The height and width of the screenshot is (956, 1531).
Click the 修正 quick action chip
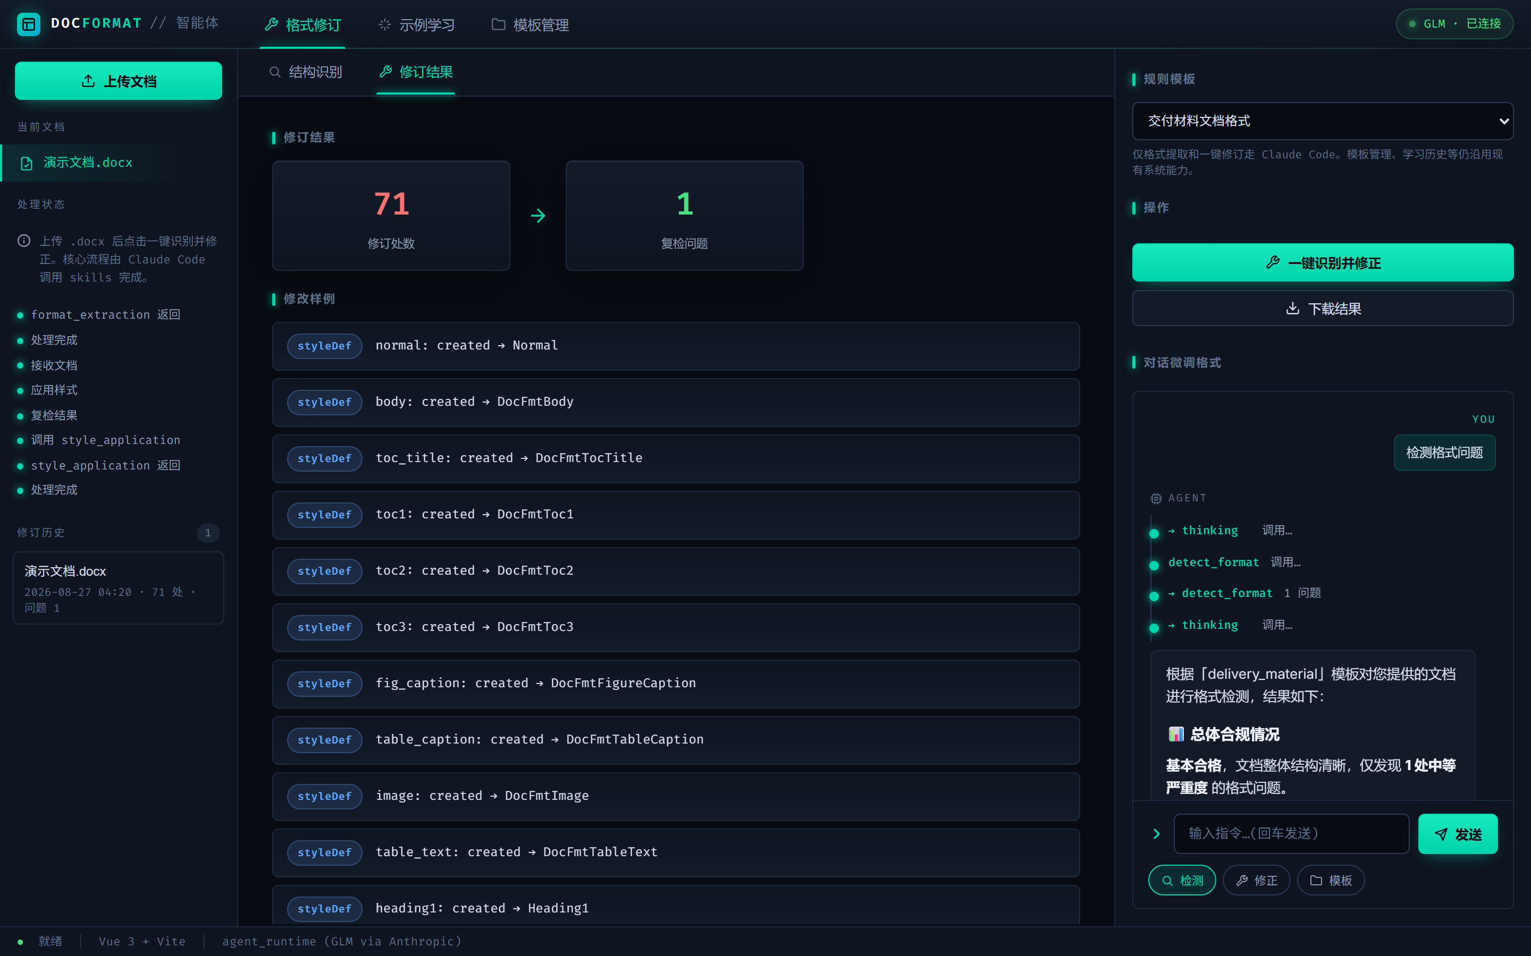[x=1256, y=880]
